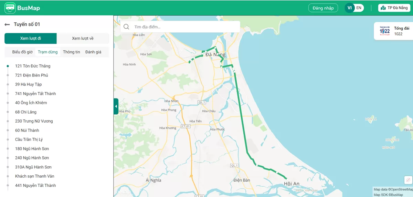Select Xem lượt đi direction
Image resolution: width=413 pixels, height=197 pixels.
tap(31, 38)
